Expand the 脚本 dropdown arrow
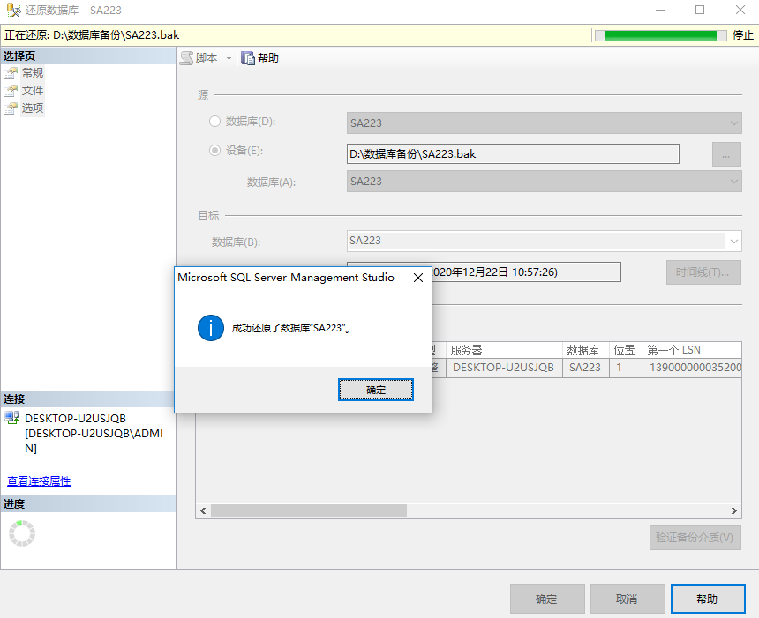The height and width of the screenshot is (618, 759). (x=229, y=58)
